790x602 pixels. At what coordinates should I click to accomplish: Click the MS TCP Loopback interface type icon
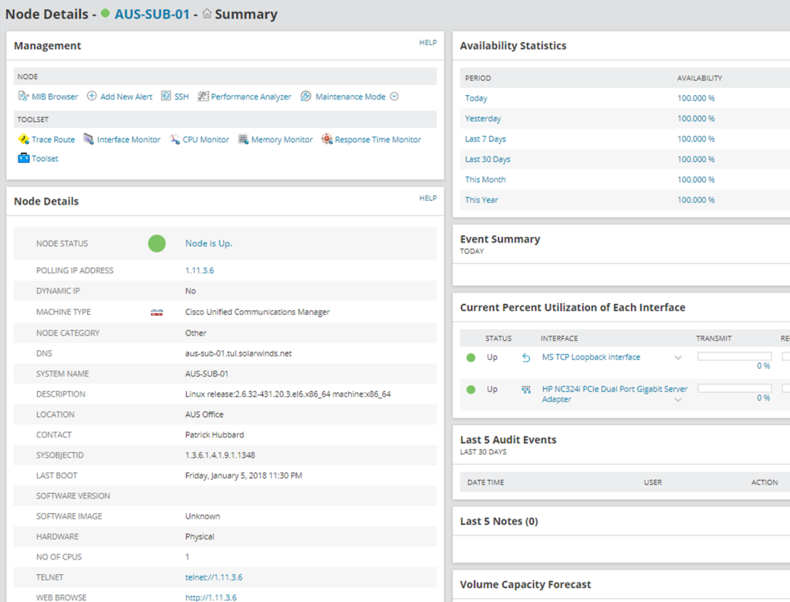pyautogui.click(x=526, y=357)
